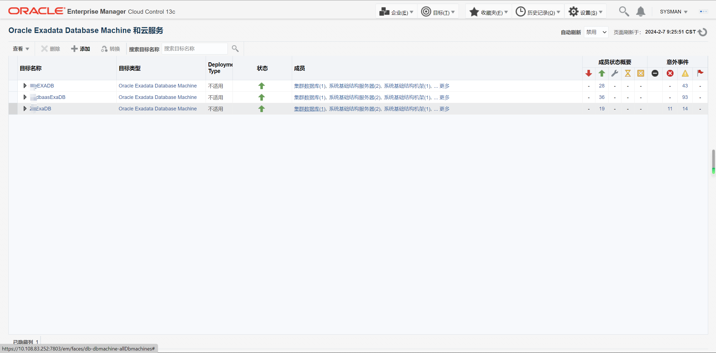716x353 pixels.
Task: Click the vertical scrollbar on right edge
Action: tap(713, 161)
